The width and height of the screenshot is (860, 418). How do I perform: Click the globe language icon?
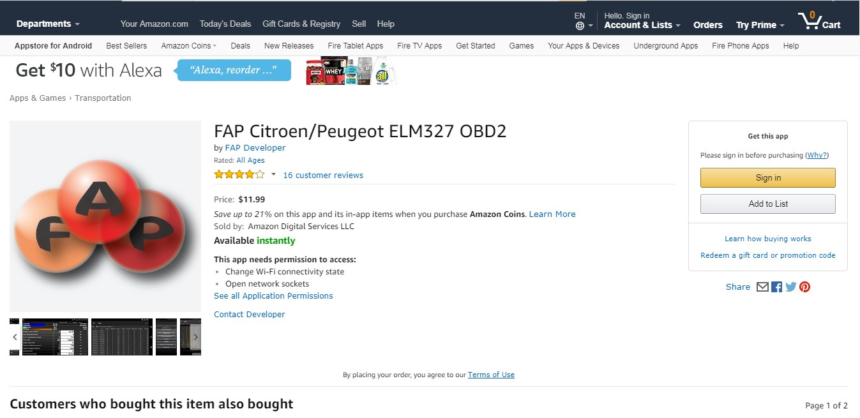coord(580,26)
